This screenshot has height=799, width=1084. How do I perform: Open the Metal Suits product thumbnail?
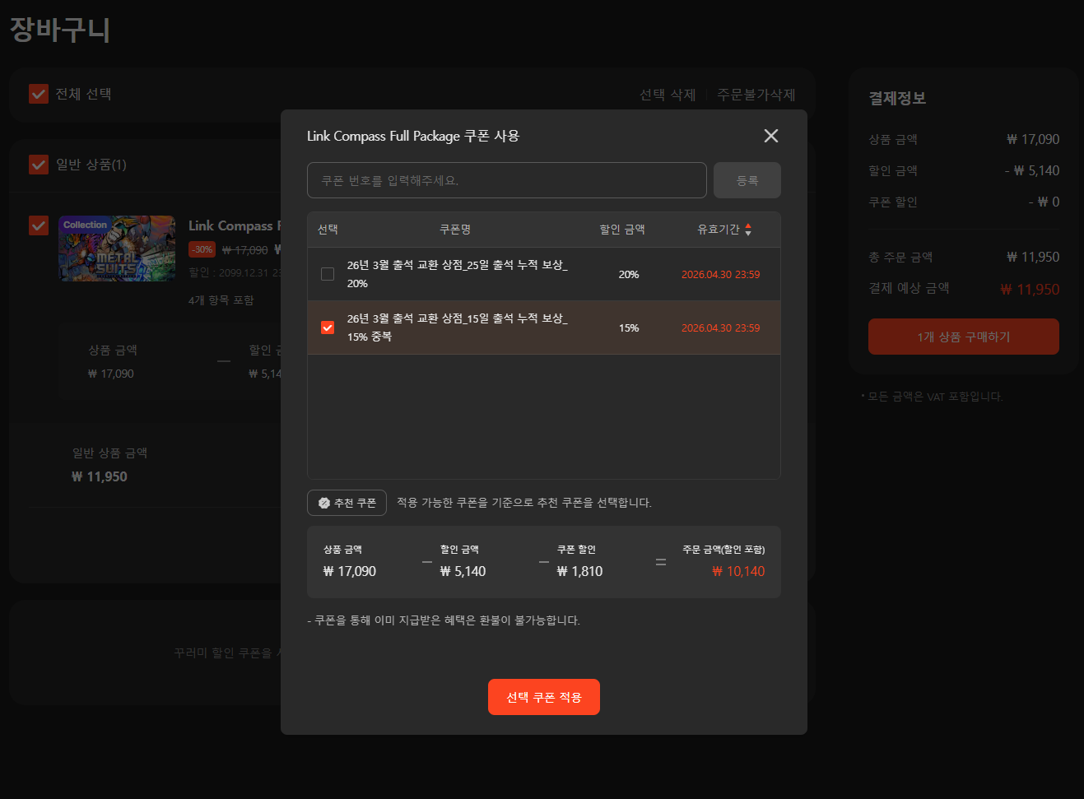pos(117,249)
